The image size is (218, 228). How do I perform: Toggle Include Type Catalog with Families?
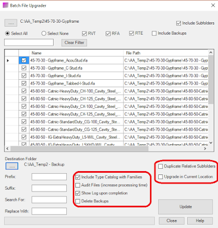tap(78, 177)
